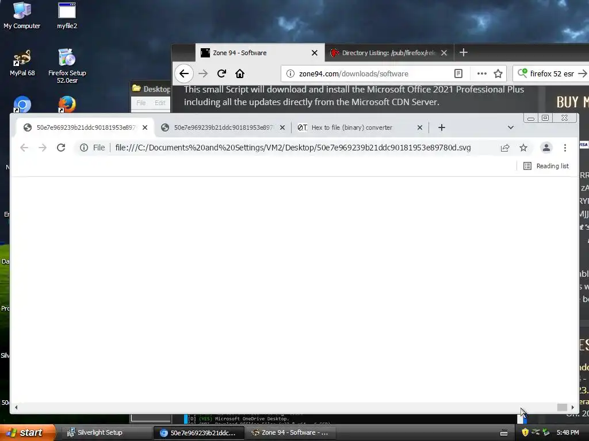
Task: Go back in Chrome window
Action: [x=24, y=148]
